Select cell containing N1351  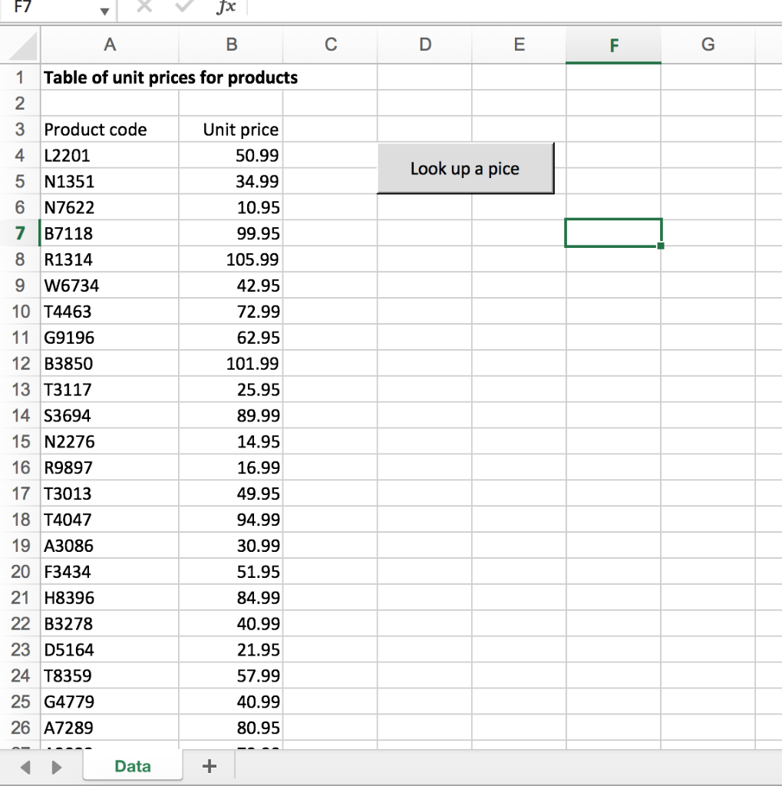click(x=110, y=181)
